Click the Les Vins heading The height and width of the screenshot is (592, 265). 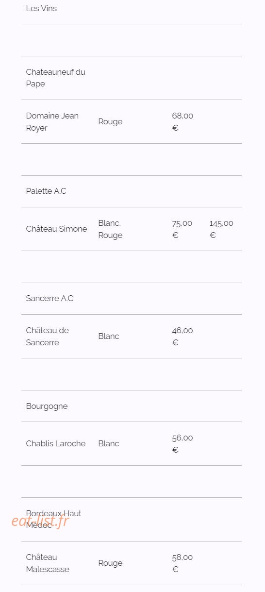pos(41,8)
